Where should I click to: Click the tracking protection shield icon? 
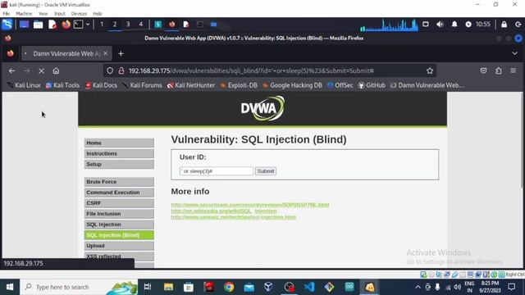pyautogui.click(x=110, y=71)
